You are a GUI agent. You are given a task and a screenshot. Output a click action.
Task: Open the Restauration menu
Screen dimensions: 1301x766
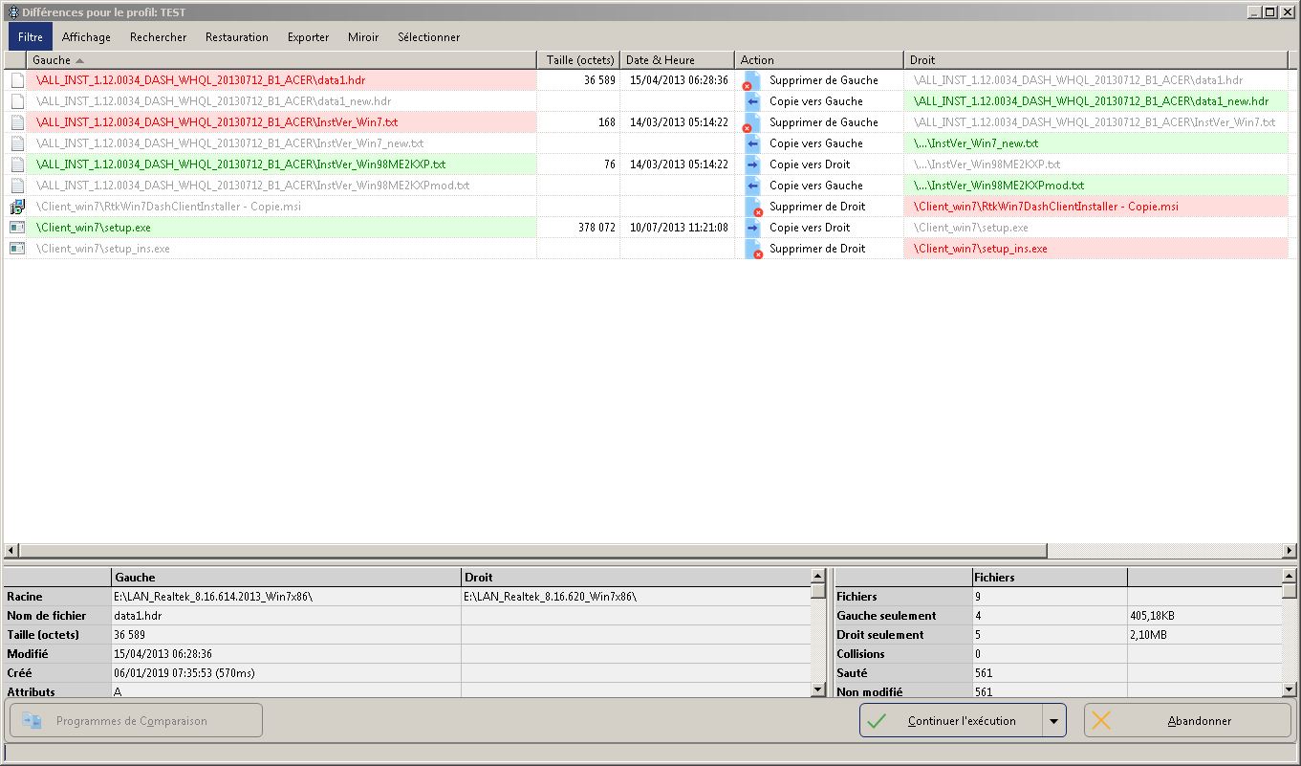pyautogui.click(x=237, y=37)
